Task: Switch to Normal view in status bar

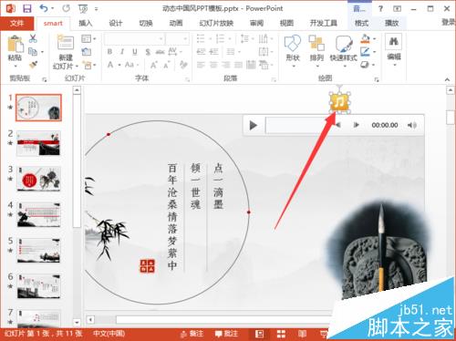Action: tap(259, 334)
